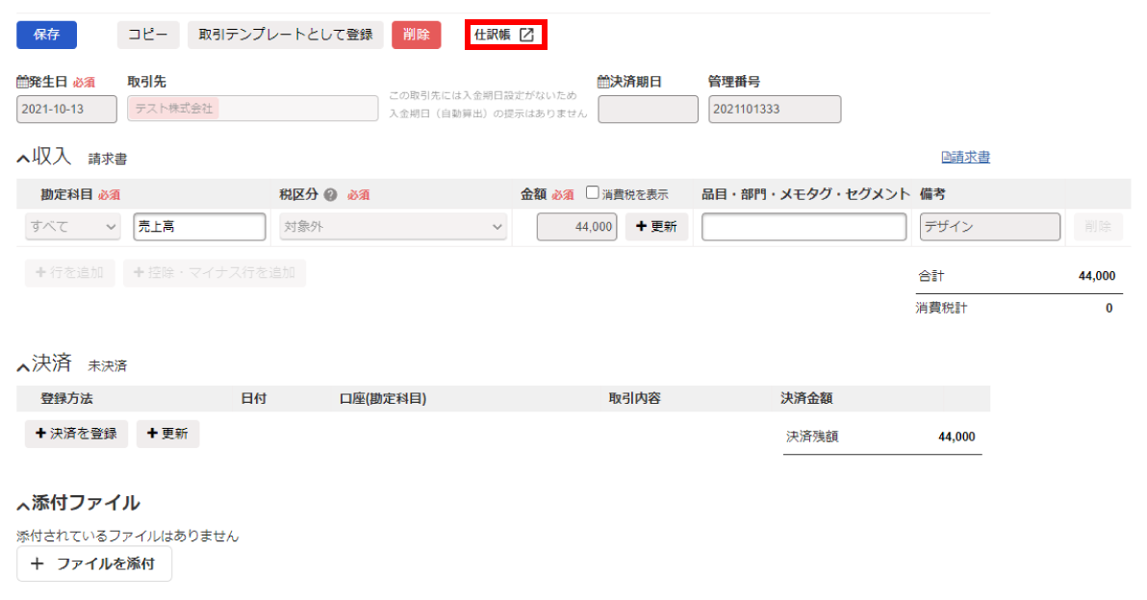This screenshot has height=600, width=1147.
Task: Enable the 消費税を表示 checkbox
Action: [593, 193]
